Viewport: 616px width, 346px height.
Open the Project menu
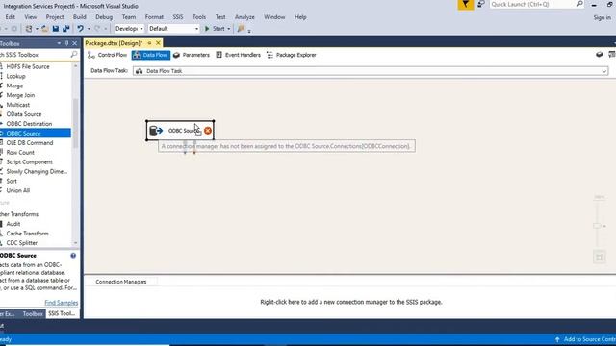pyautogui.click(x=55, y=17)
